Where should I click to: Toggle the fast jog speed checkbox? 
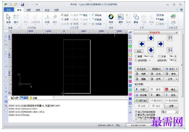click(x=136, y=56)
